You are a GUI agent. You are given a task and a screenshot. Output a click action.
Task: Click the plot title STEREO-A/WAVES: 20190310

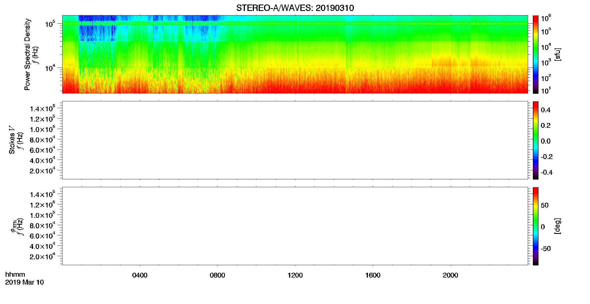[x=295, y=8]
